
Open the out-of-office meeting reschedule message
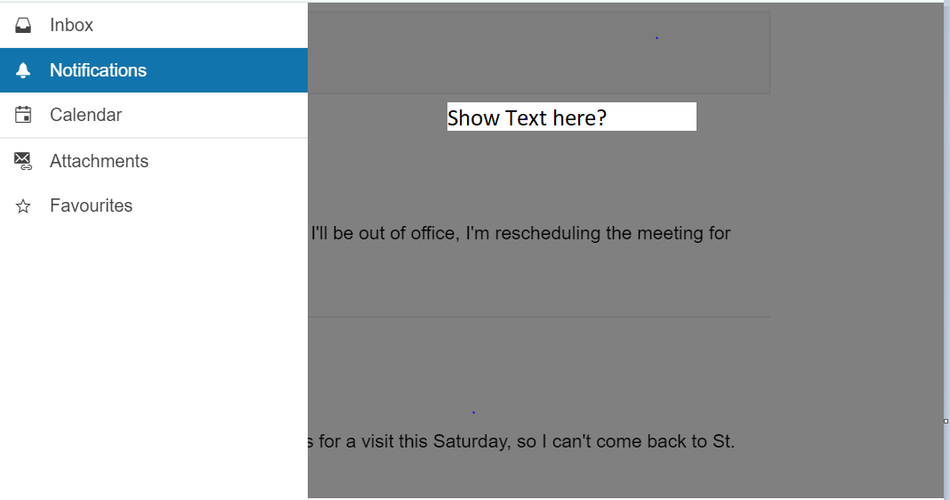click(520, 233)
